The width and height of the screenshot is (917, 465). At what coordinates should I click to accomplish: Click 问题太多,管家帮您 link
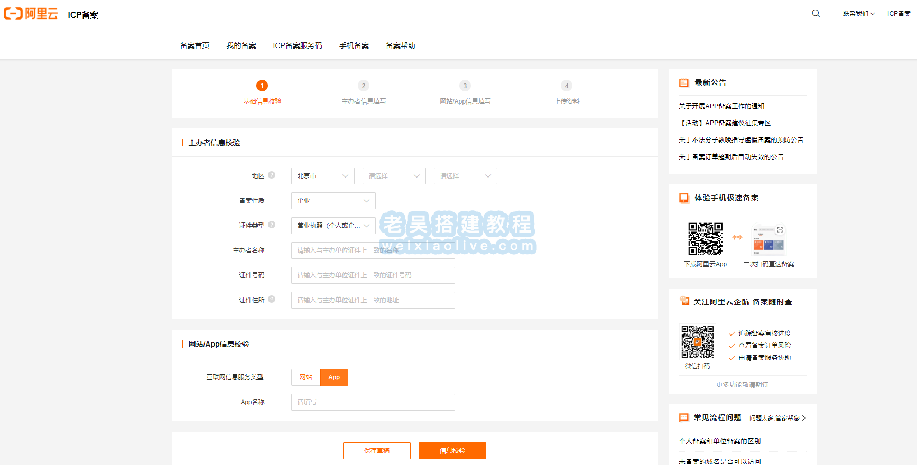tap(775, 418)
